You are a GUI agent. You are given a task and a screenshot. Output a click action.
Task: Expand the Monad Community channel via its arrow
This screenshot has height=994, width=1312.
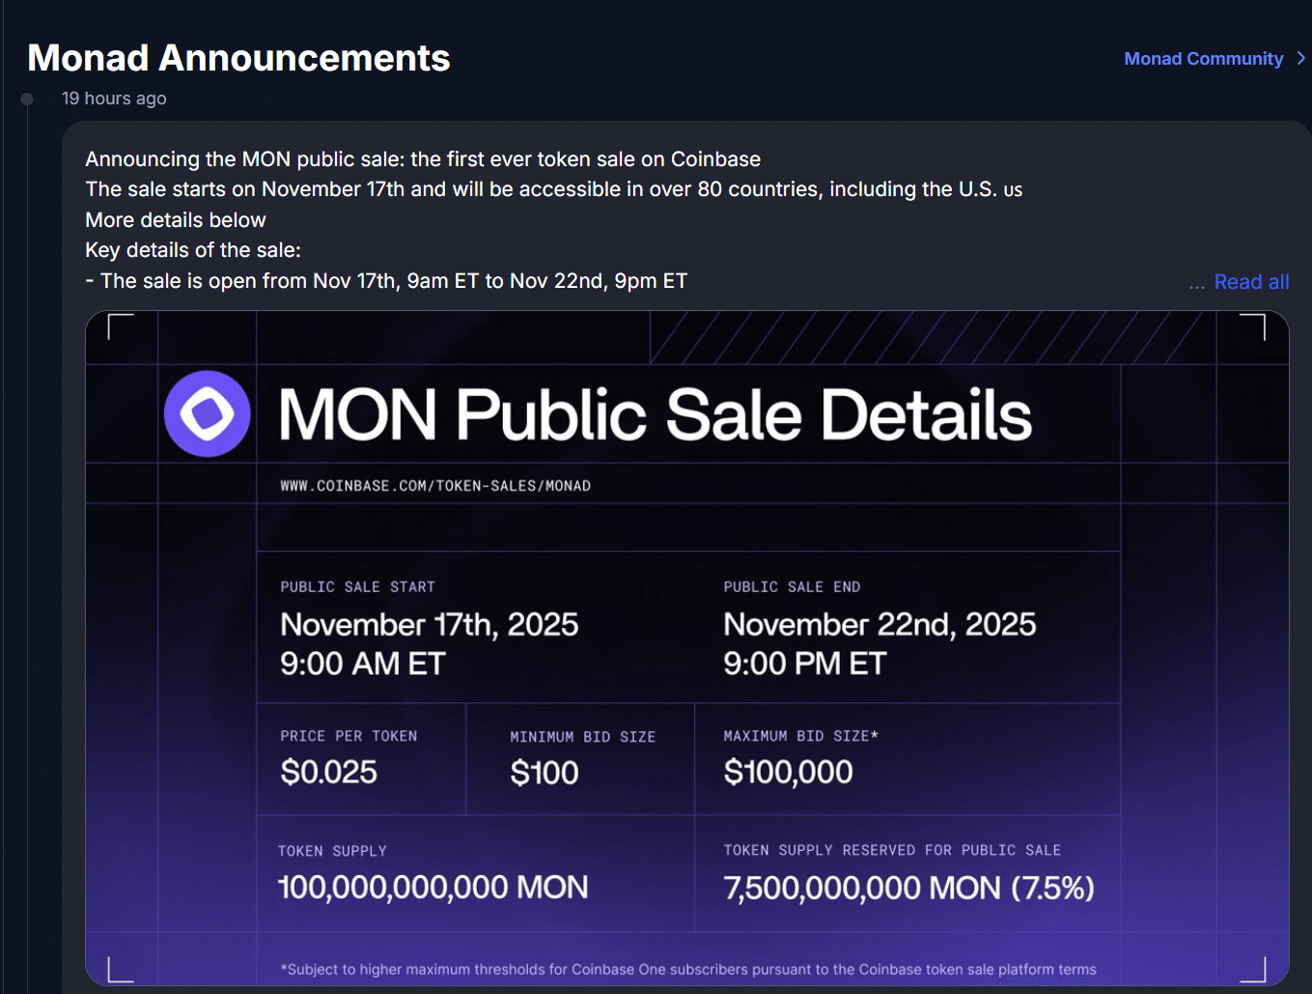1300,58
